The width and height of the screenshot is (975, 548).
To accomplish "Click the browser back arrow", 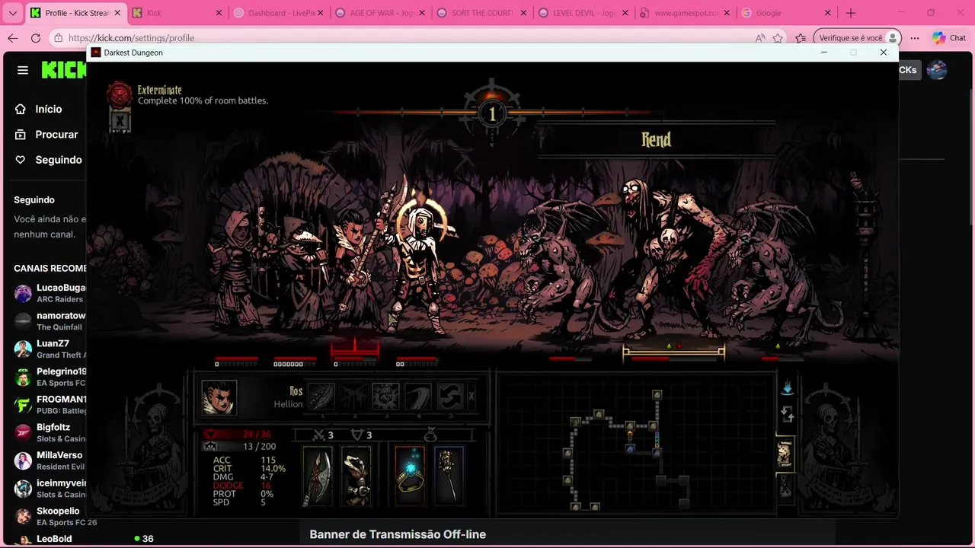I will click(x=12, y=38).
